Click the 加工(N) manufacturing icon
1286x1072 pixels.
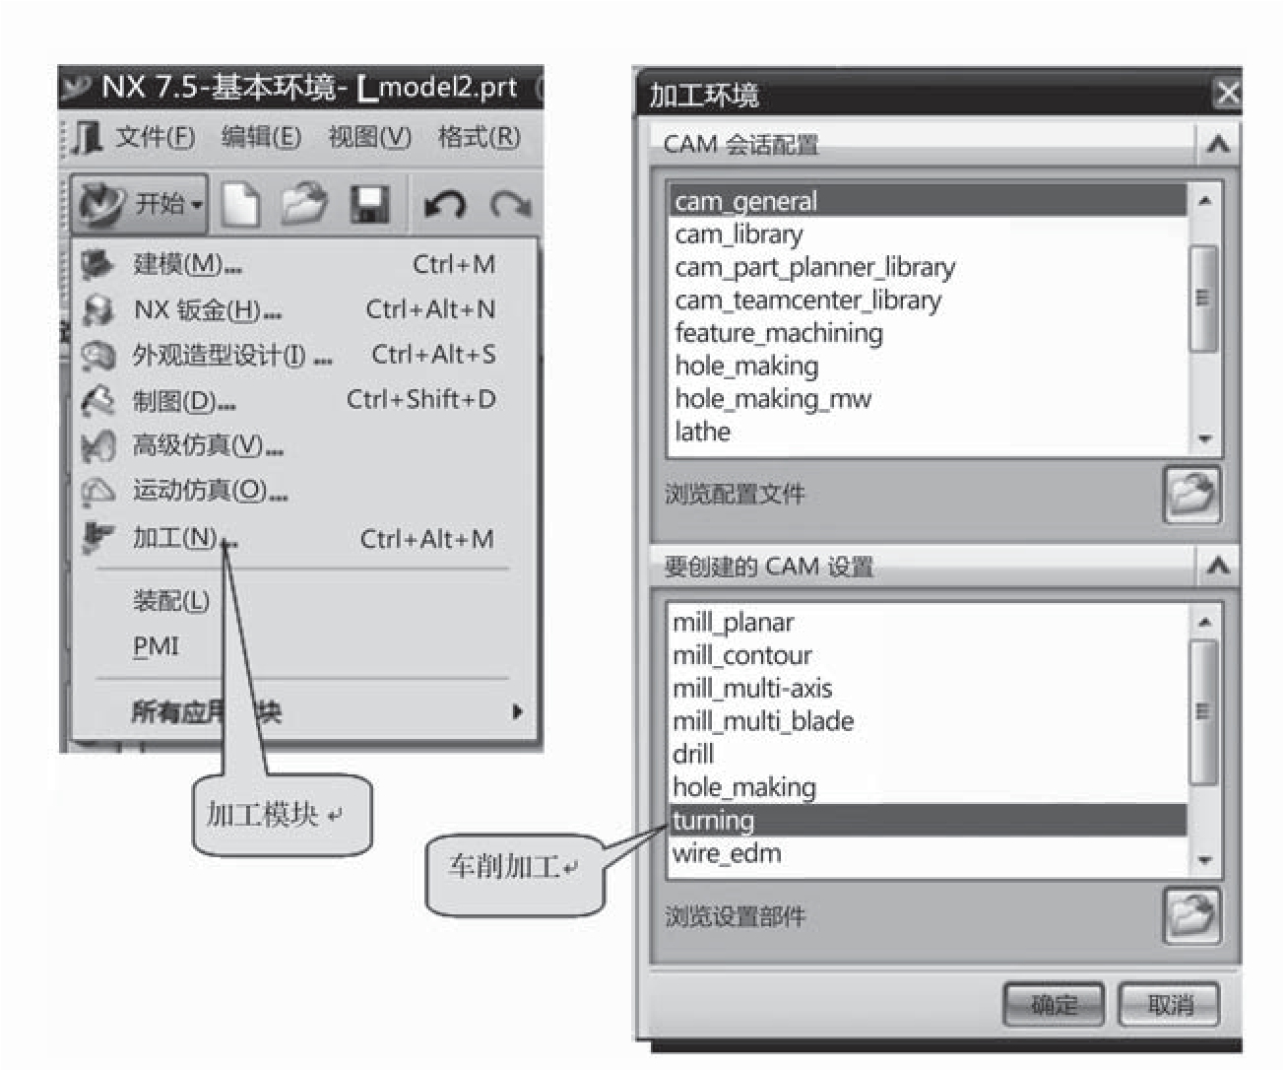point(97,537)
